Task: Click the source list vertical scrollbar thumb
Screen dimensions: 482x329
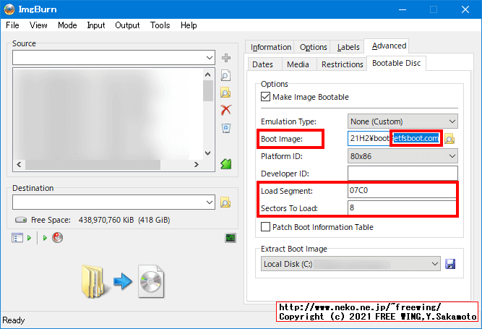Action: click(x=208, y=90)
